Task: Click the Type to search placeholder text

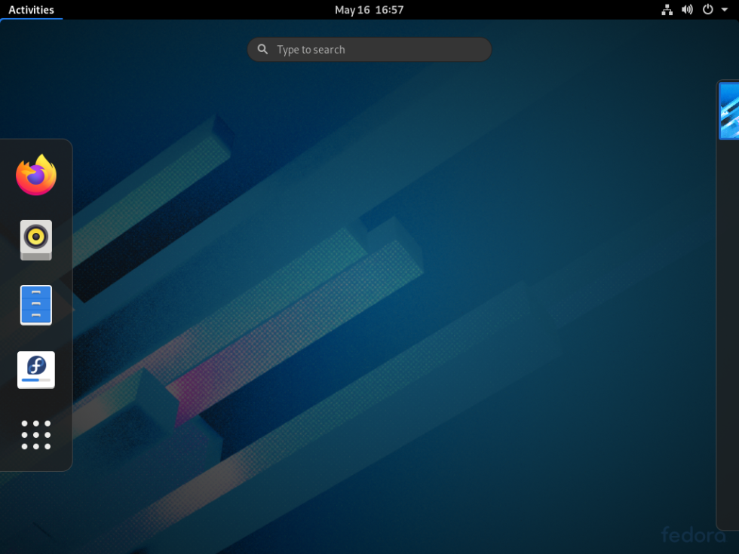Action: 311,50
